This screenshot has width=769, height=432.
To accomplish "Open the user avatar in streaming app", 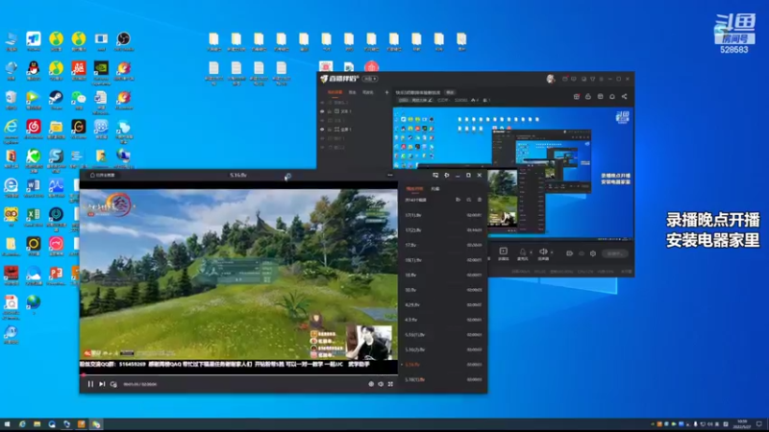I will tap(550, 79).
